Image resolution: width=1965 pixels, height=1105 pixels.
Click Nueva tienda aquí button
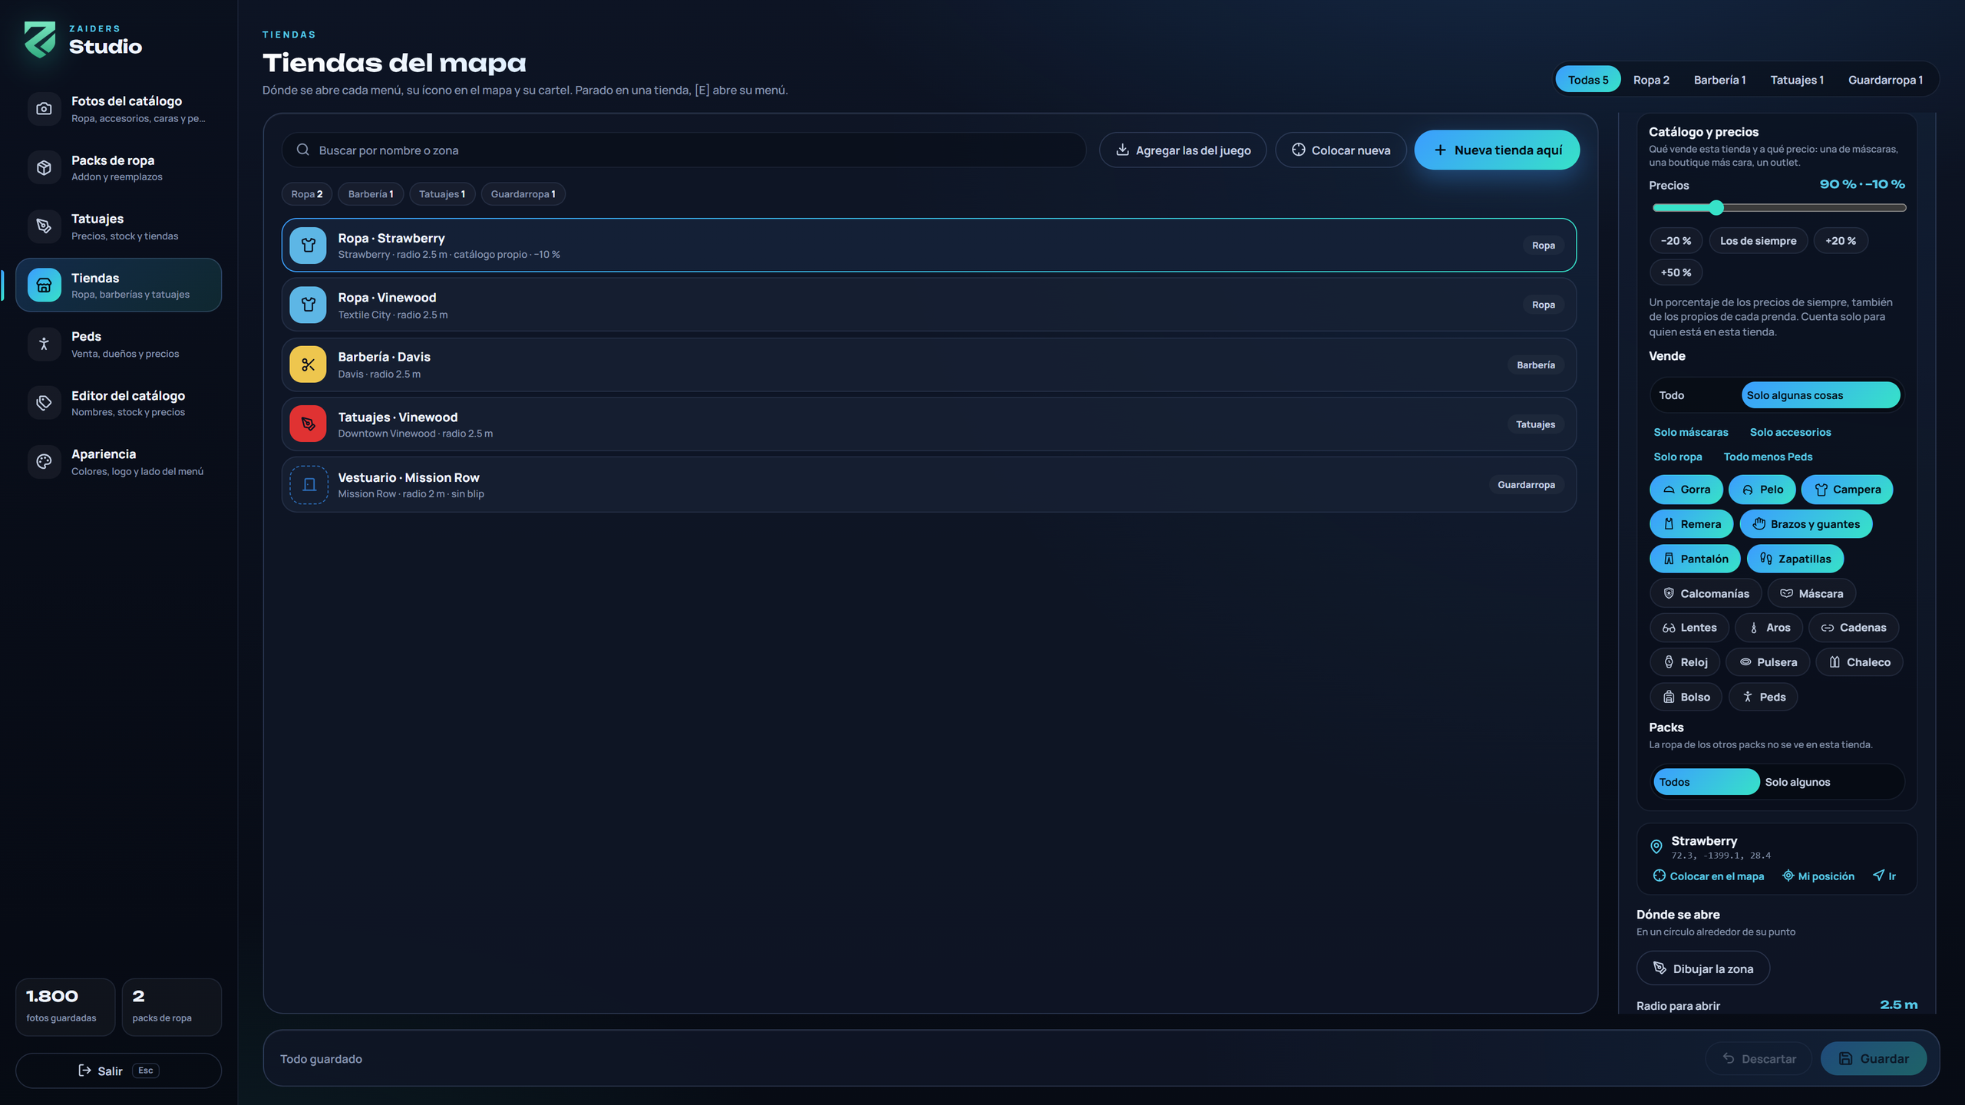coord(1497,150)
